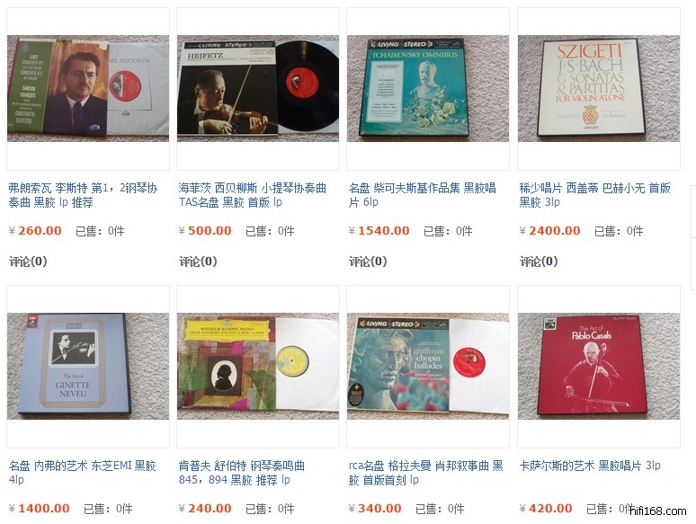View 评论(0) for the 1540.00 Tchaikovsky set
This screenshot has width=696, height=524.
(x=368, y=262)
